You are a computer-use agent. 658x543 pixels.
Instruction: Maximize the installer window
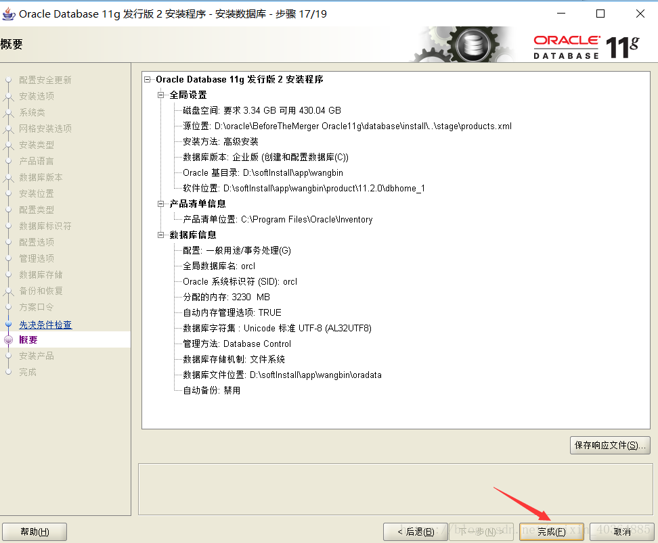click(x=600, y=14)
